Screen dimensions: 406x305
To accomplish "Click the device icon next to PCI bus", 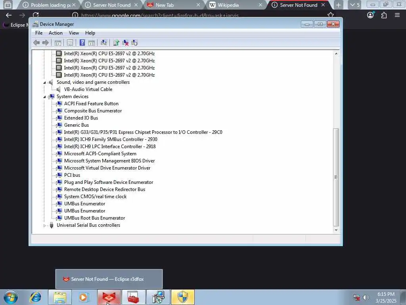I will tap(59, 175).
